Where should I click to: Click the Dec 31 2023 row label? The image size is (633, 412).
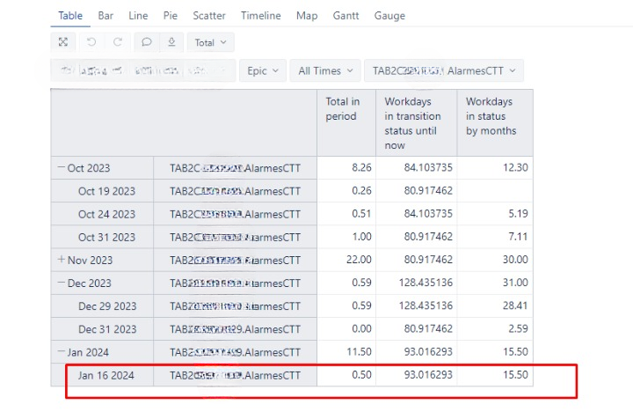(x=107, y=329)
